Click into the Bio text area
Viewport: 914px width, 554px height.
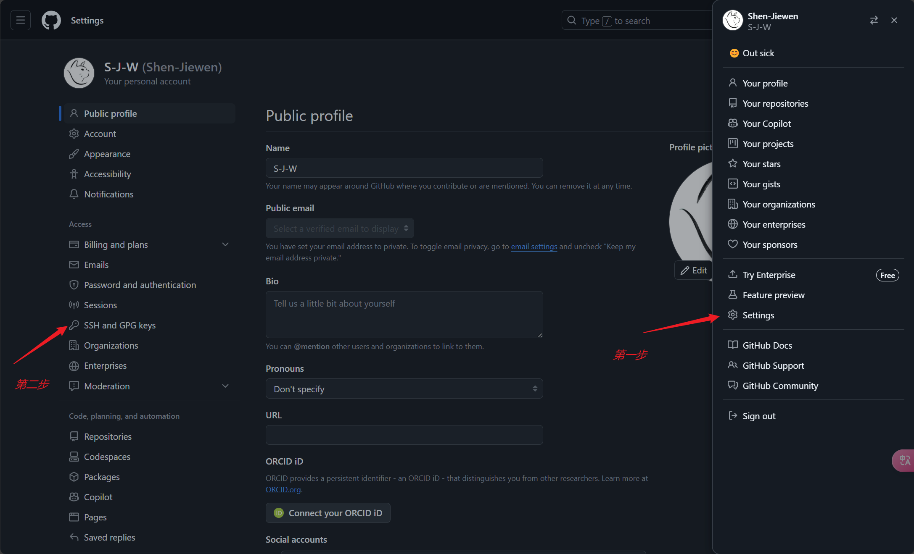(x=404, y=315)
